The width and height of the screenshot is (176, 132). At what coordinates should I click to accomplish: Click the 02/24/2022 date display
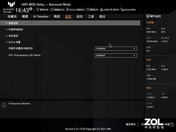(x=8, y=10)
